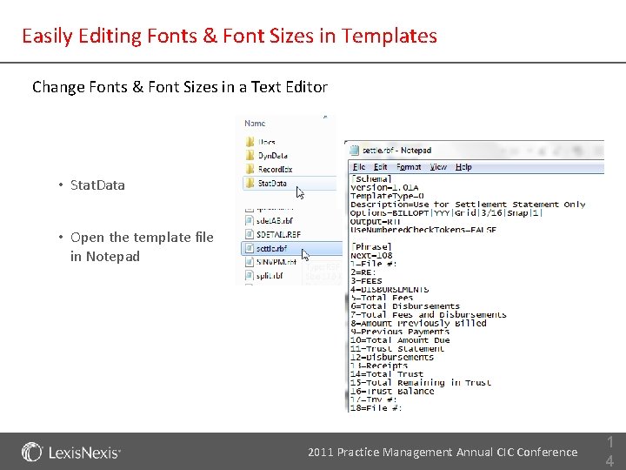Click the 11=Trust Statement line

[x=397, y=348]
